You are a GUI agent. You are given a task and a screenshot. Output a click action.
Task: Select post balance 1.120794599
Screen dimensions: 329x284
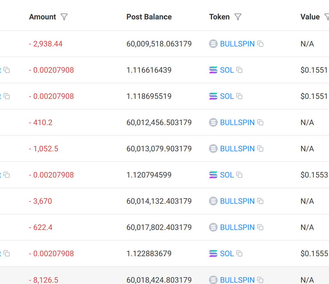pyautogui.click(x=149, y=175)
